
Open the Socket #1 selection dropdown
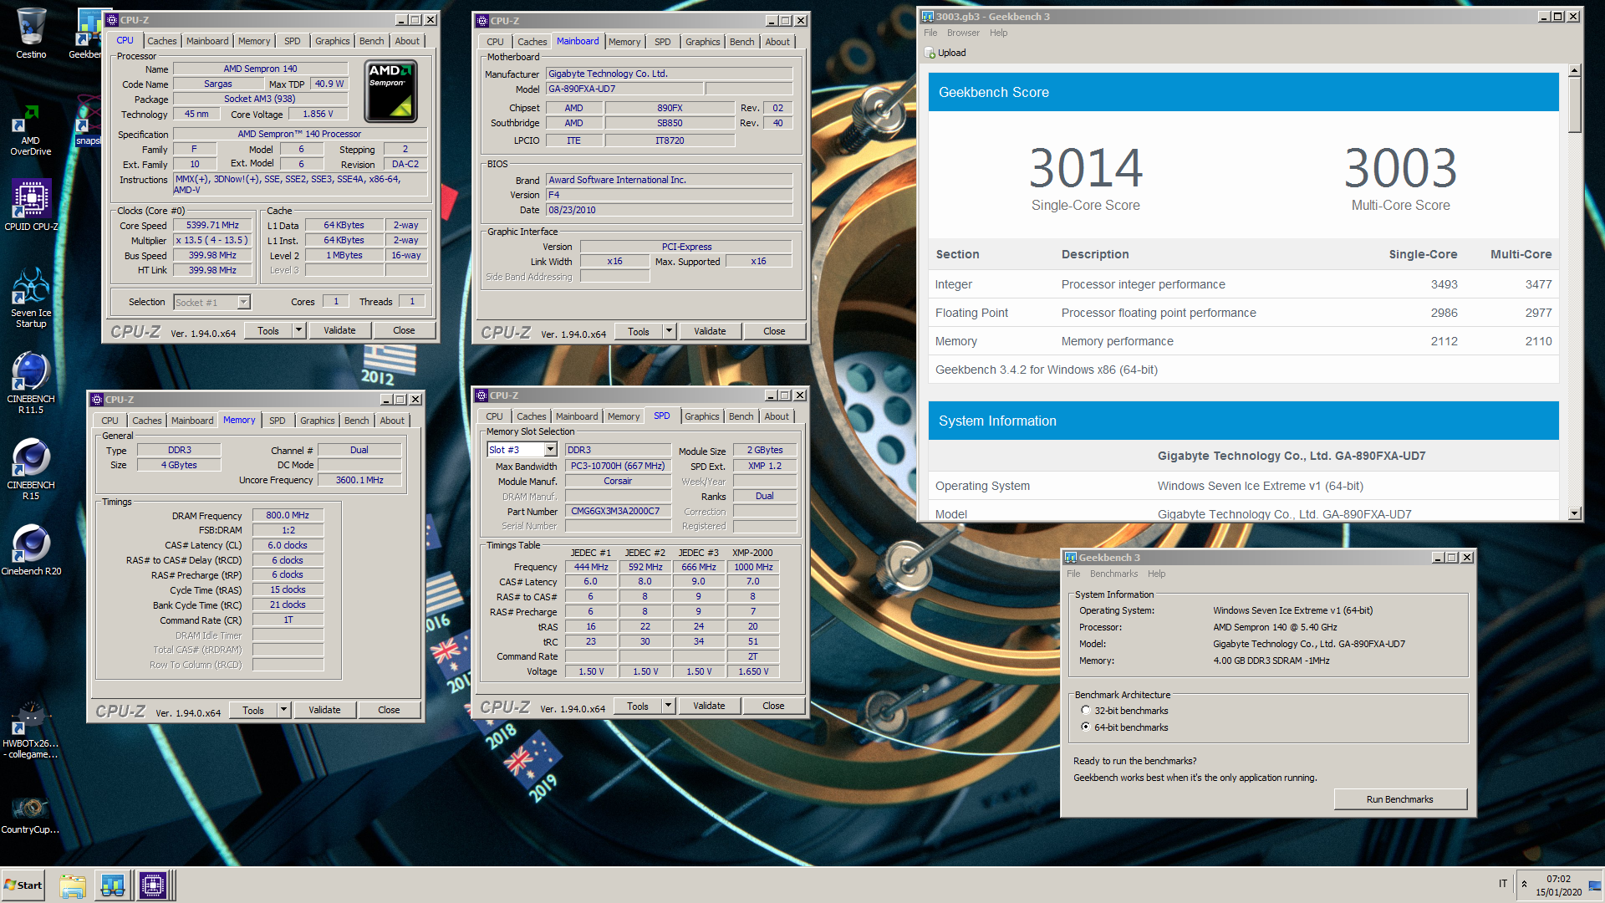point(243,303)
